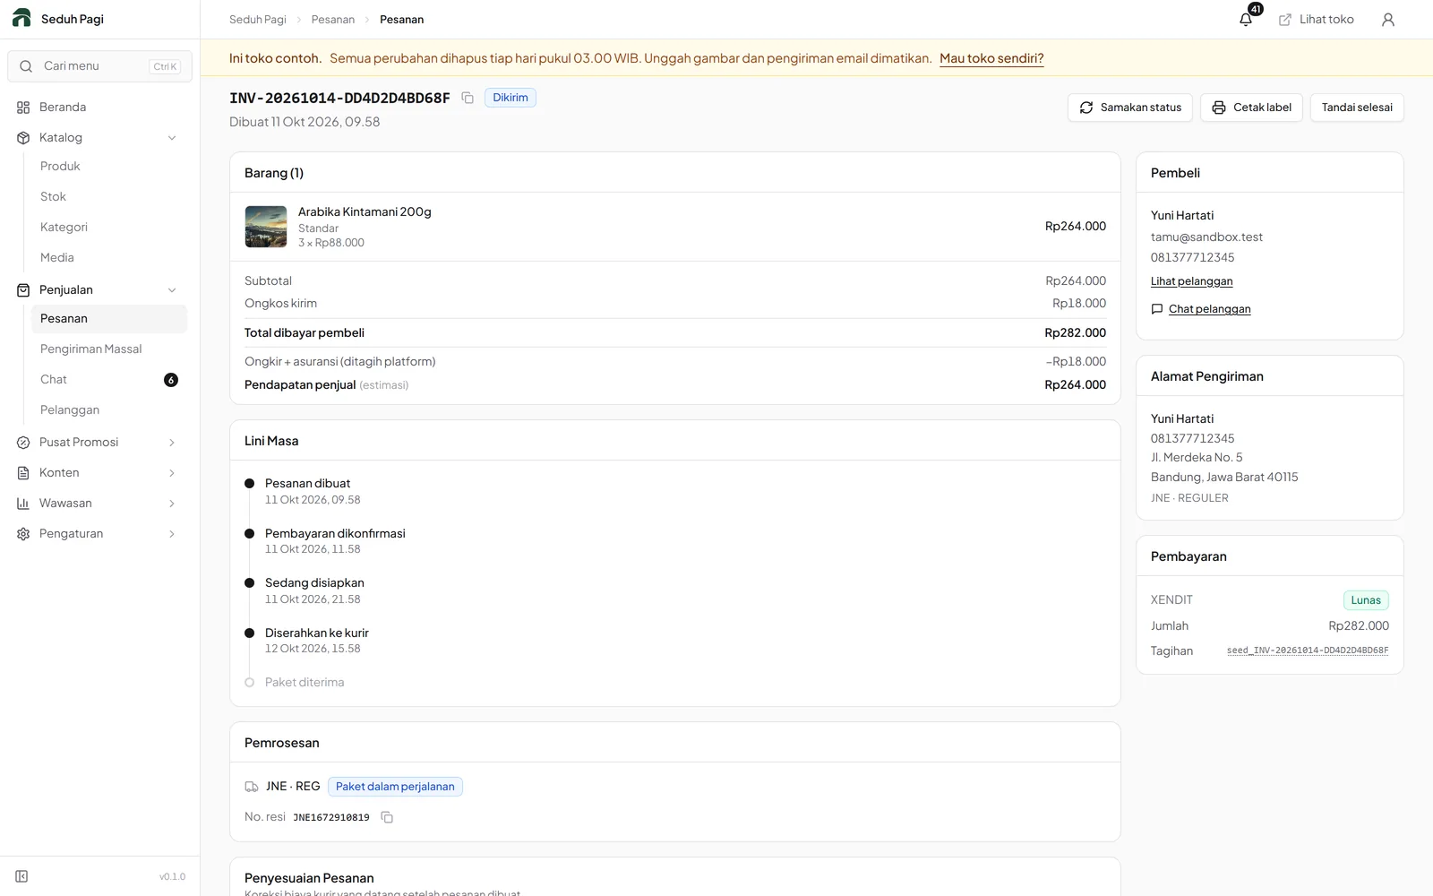Expand the Pusat Promosi chevron
The width and height of the screenshot is (1433, 896).
coord(172,442)
